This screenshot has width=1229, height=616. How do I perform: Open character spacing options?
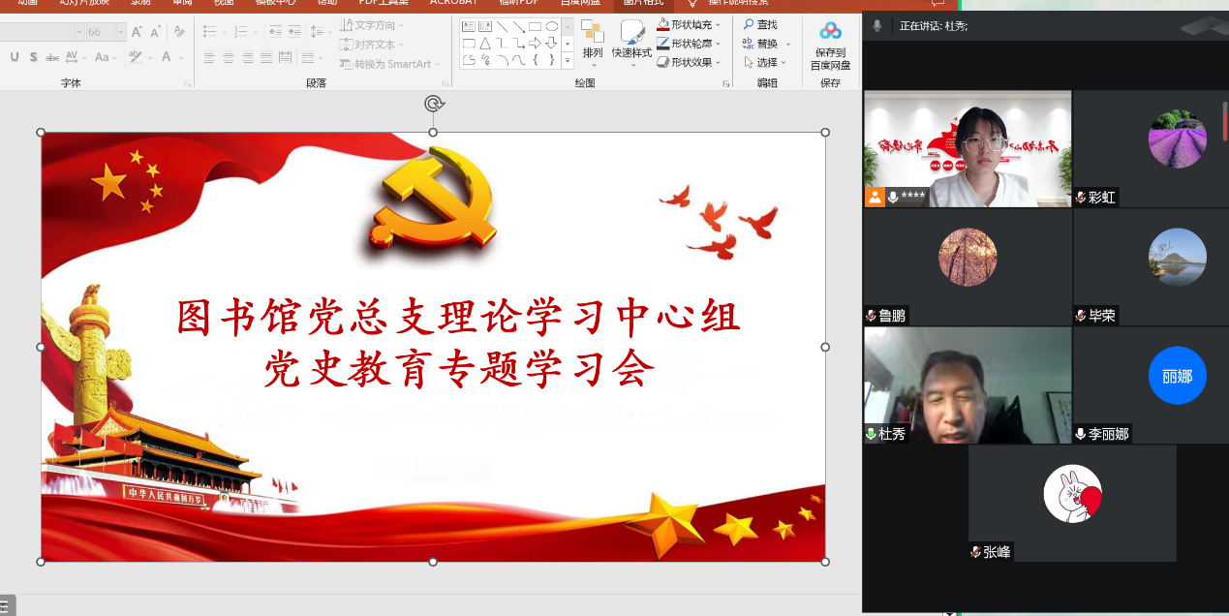click(x=74, y=57)
